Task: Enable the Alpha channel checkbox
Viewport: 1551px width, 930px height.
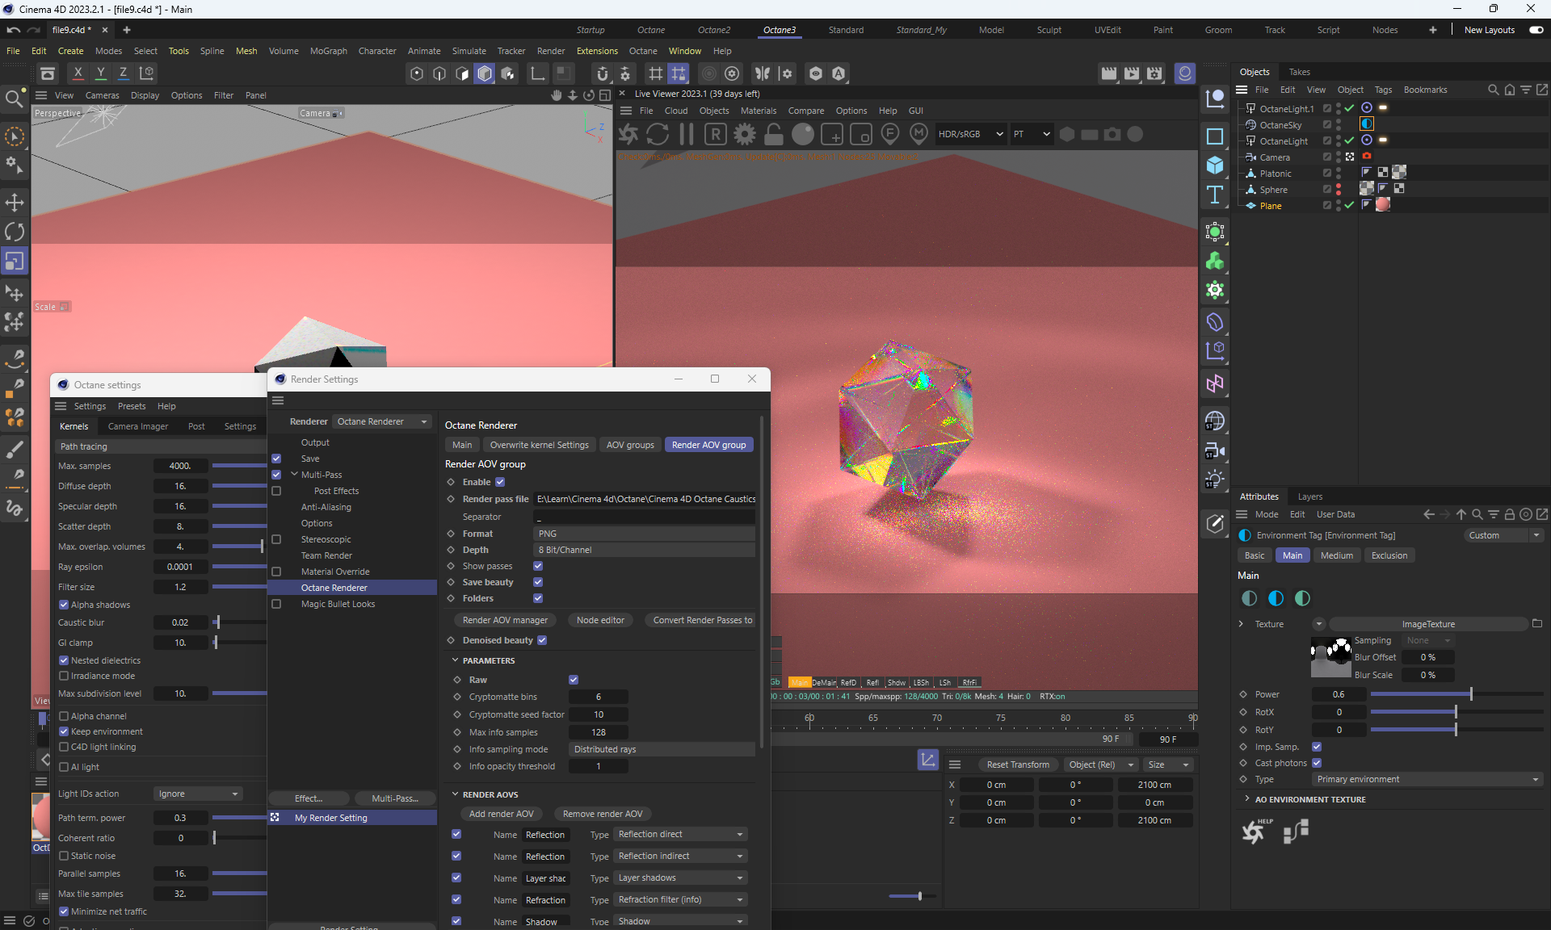Action: (64, 716)
